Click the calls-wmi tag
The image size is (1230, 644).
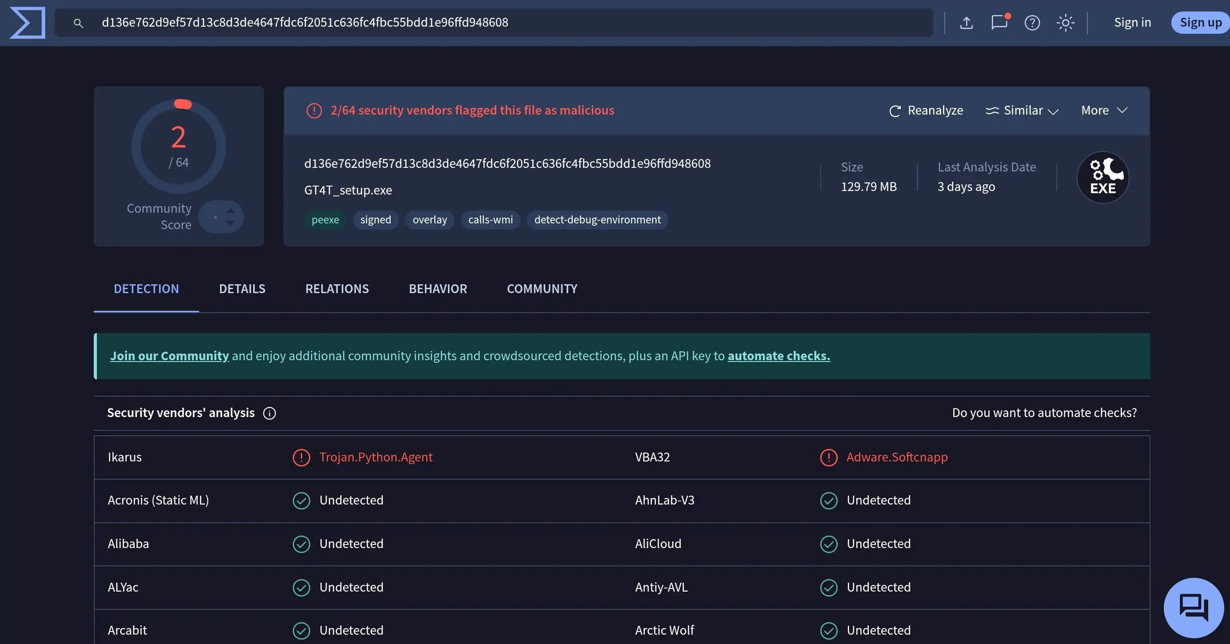click(491, 219)
